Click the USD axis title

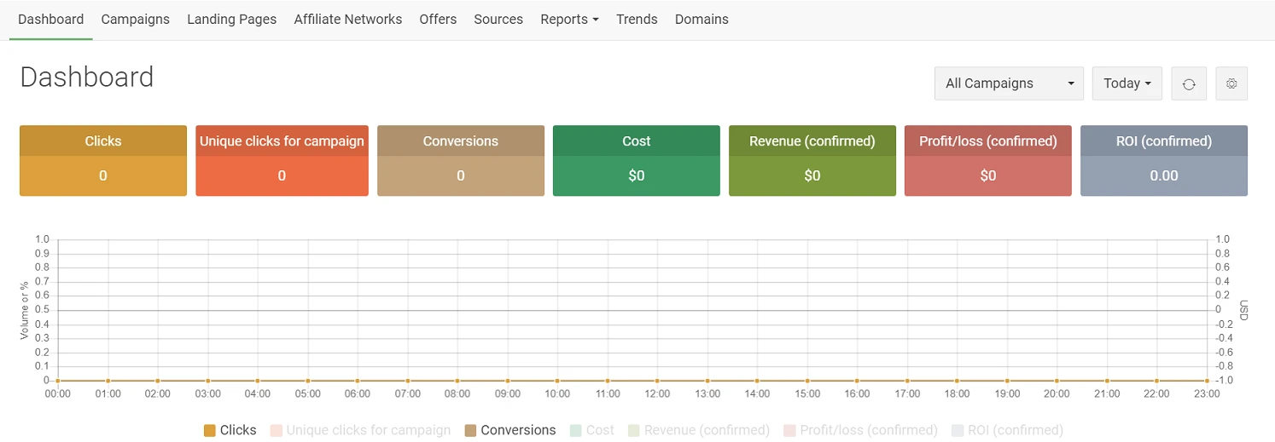[x=1243, y=310]
